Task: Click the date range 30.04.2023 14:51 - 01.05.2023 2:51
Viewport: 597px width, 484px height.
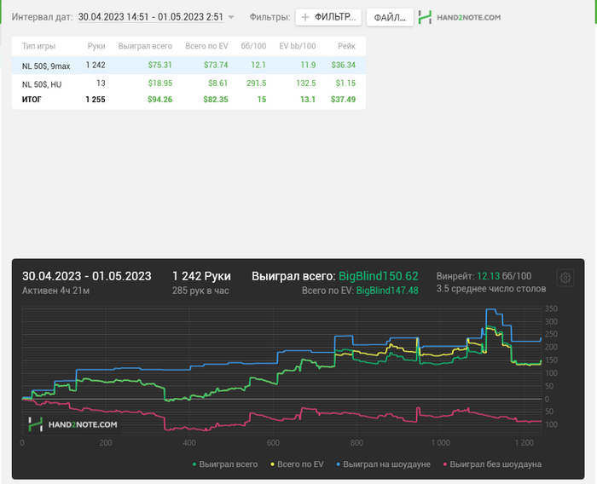Action: [150, 17]
